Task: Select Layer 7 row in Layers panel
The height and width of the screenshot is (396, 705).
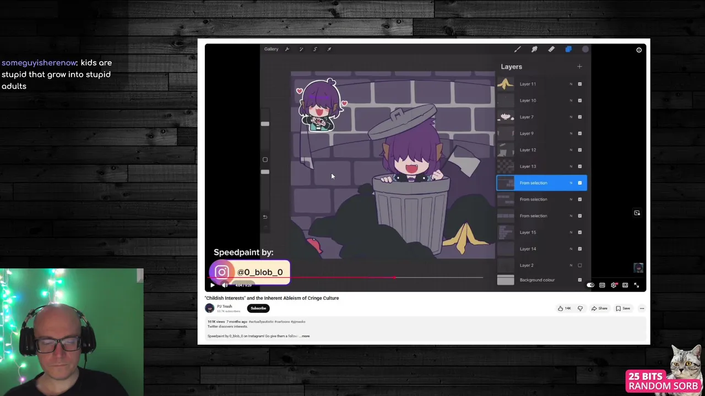Action: (541, 117)
